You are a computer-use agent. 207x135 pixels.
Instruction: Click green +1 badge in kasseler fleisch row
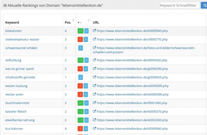click(80, 112)
